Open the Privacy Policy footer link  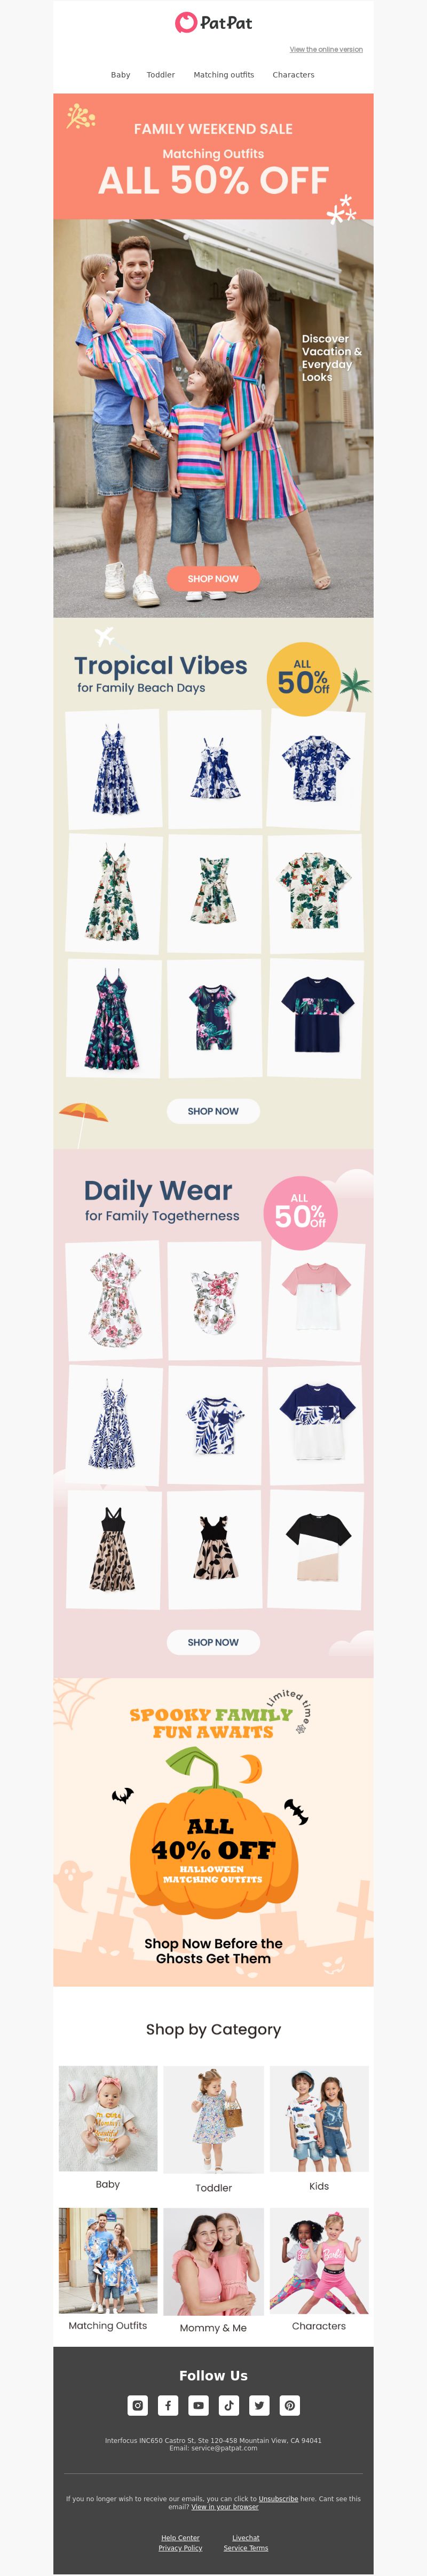(180, 2547)
